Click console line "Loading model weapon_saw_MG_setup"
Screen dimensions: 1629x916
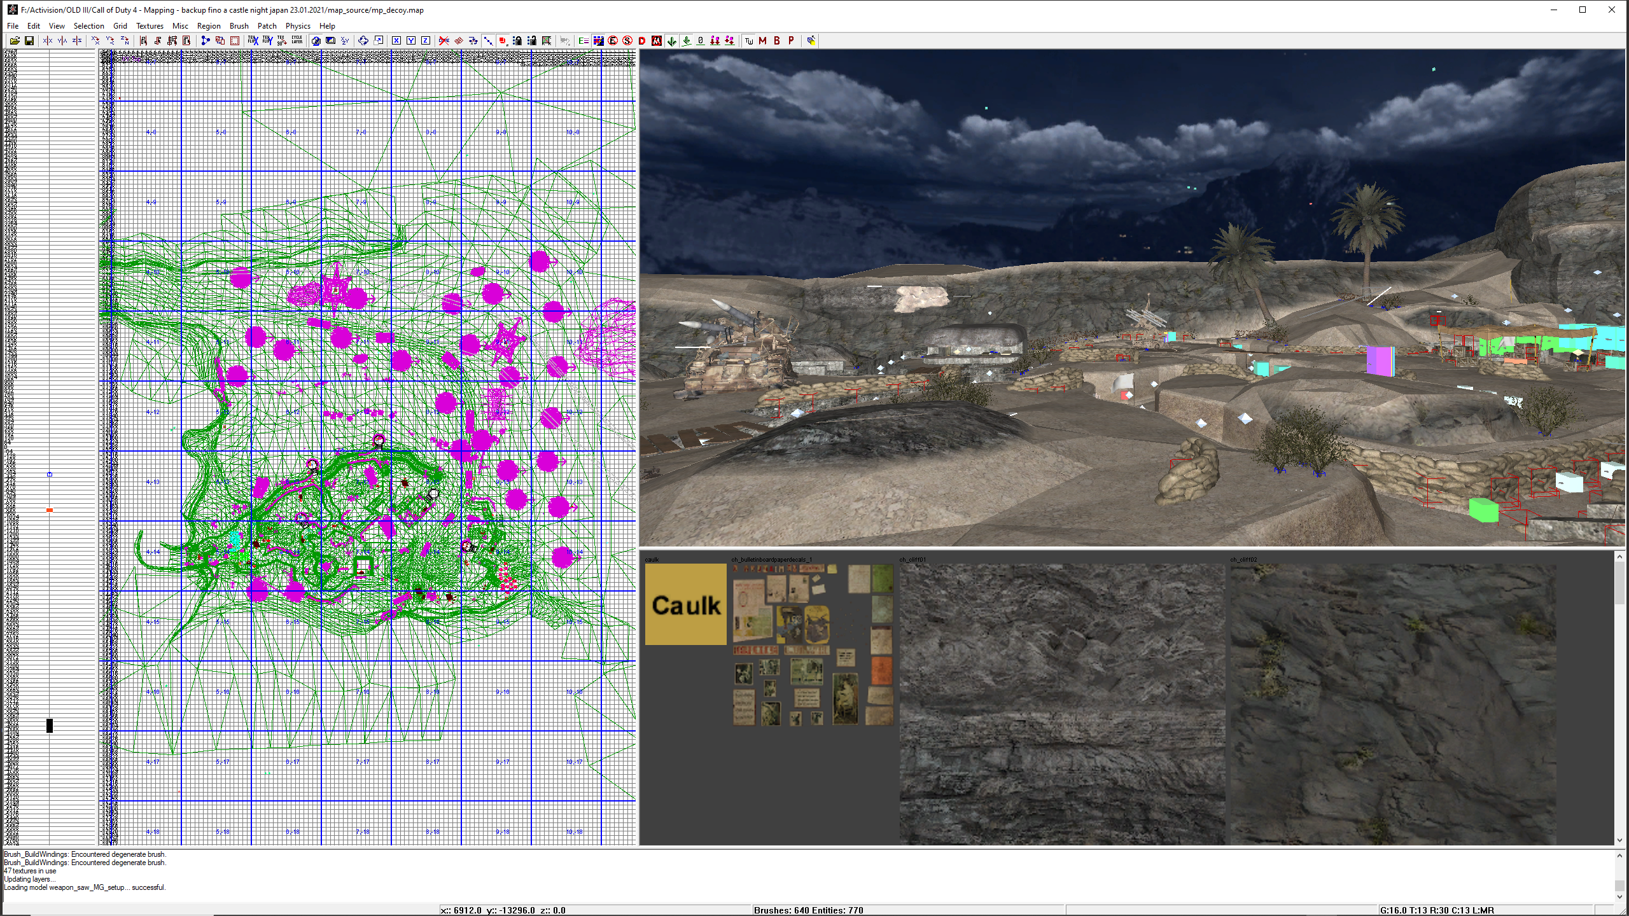(x=85, y=887)
